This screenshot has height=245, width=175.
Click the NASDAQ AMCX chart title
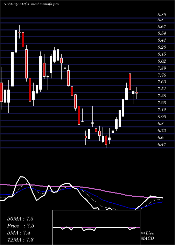click(x=31, y=4)
